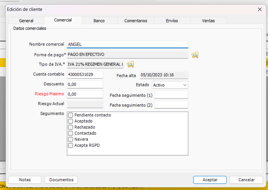Toggle the Rechazado checkbox
Screen dimensions: 268x190
tap(70, 127)
